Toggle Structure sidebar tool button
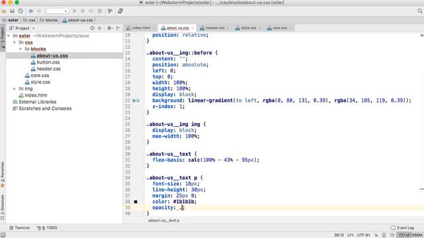The image size is (424, 238). click(3, 208)
